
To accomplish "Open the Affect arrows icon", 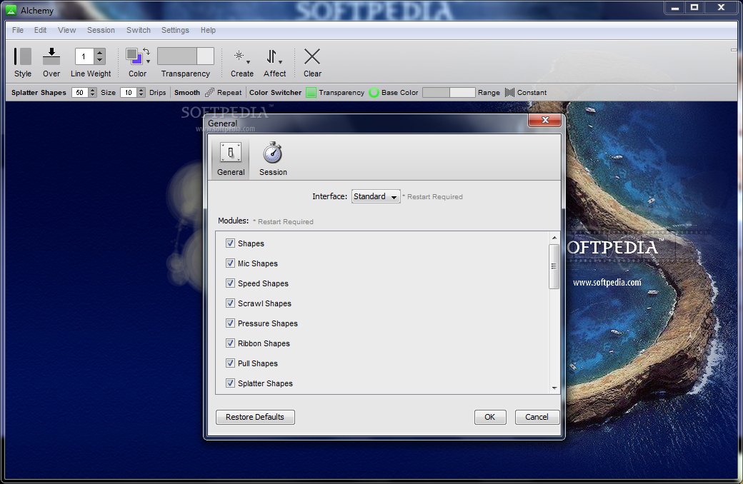I will tap(271, 56).
